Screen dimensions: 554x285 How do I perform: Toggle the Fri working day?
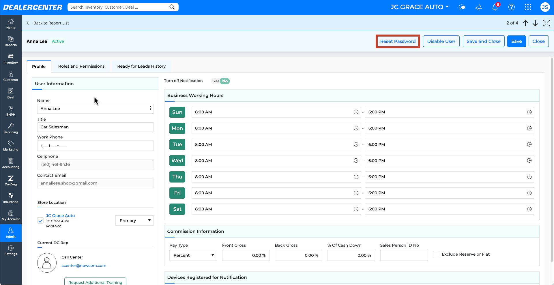[x=177, y=193]
